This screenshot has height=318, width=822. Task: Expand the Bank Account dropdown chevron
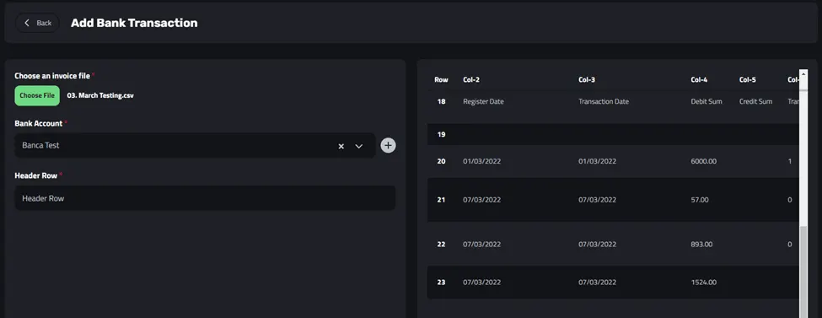(358, 147)
